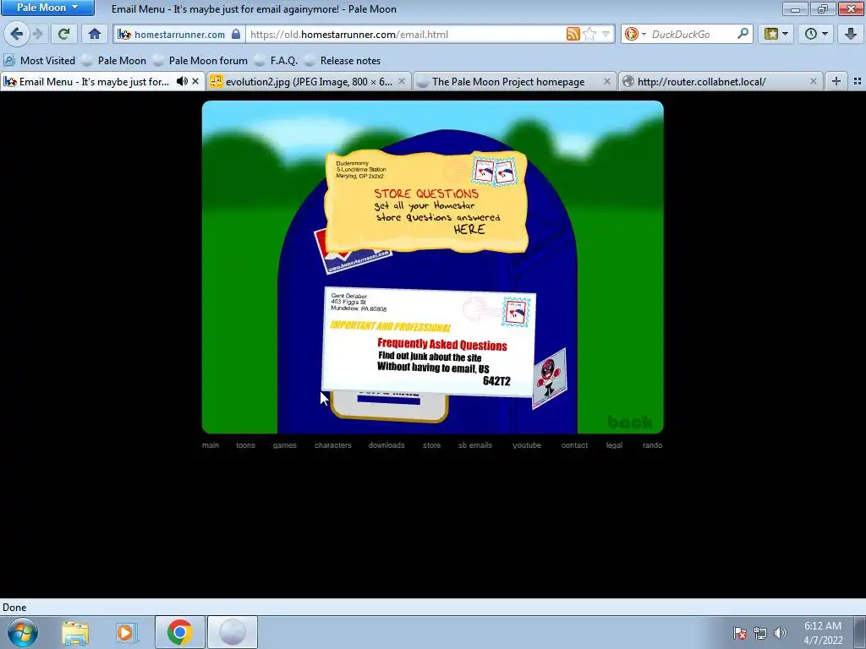The height and width of the screenshot is (649, 866).
Task: Select the Pale Moon taskbar button
Action: tap(233, 632)
